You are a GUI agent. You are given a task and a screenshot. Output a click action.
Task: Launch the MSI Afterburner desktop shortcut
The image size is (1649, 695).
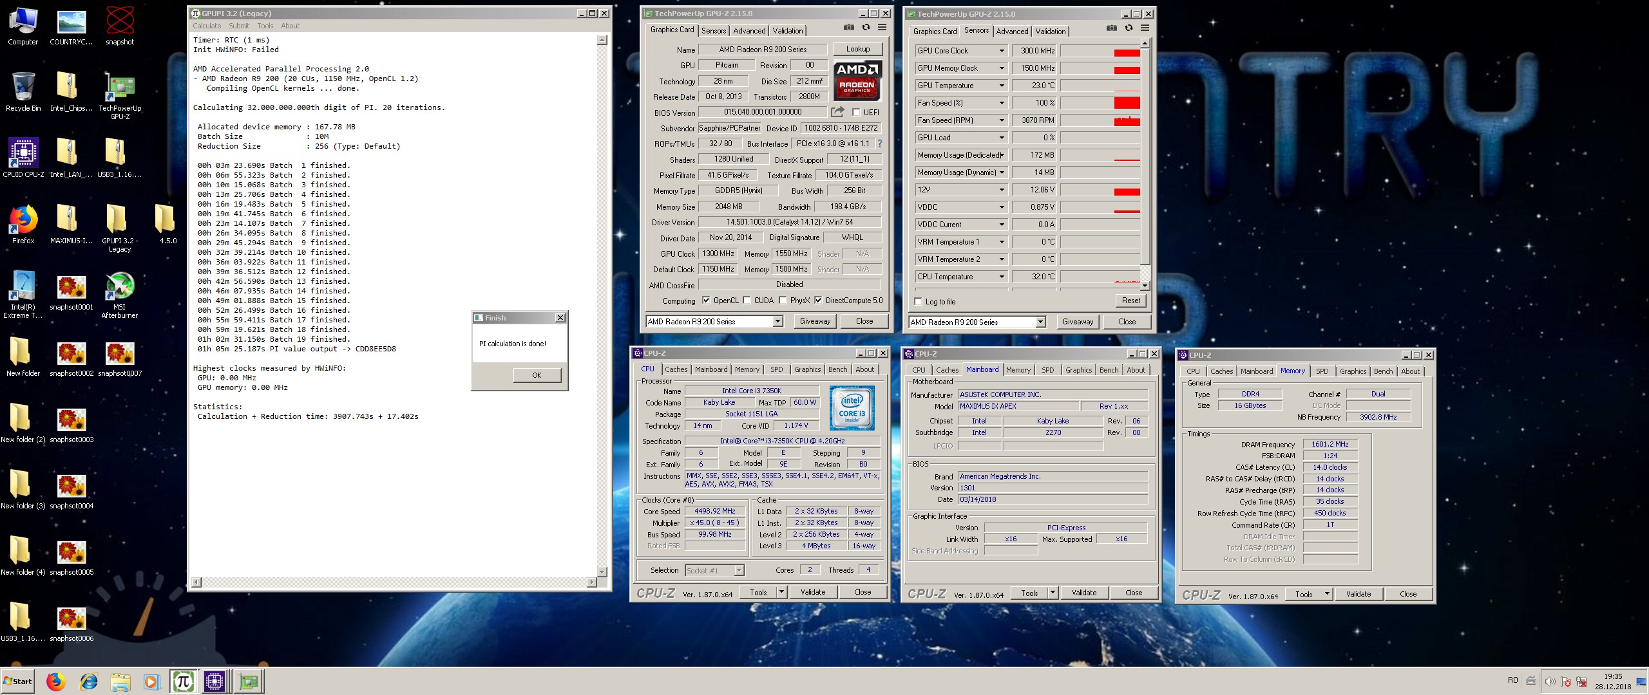pyautogui.click(x=120, y=295)
